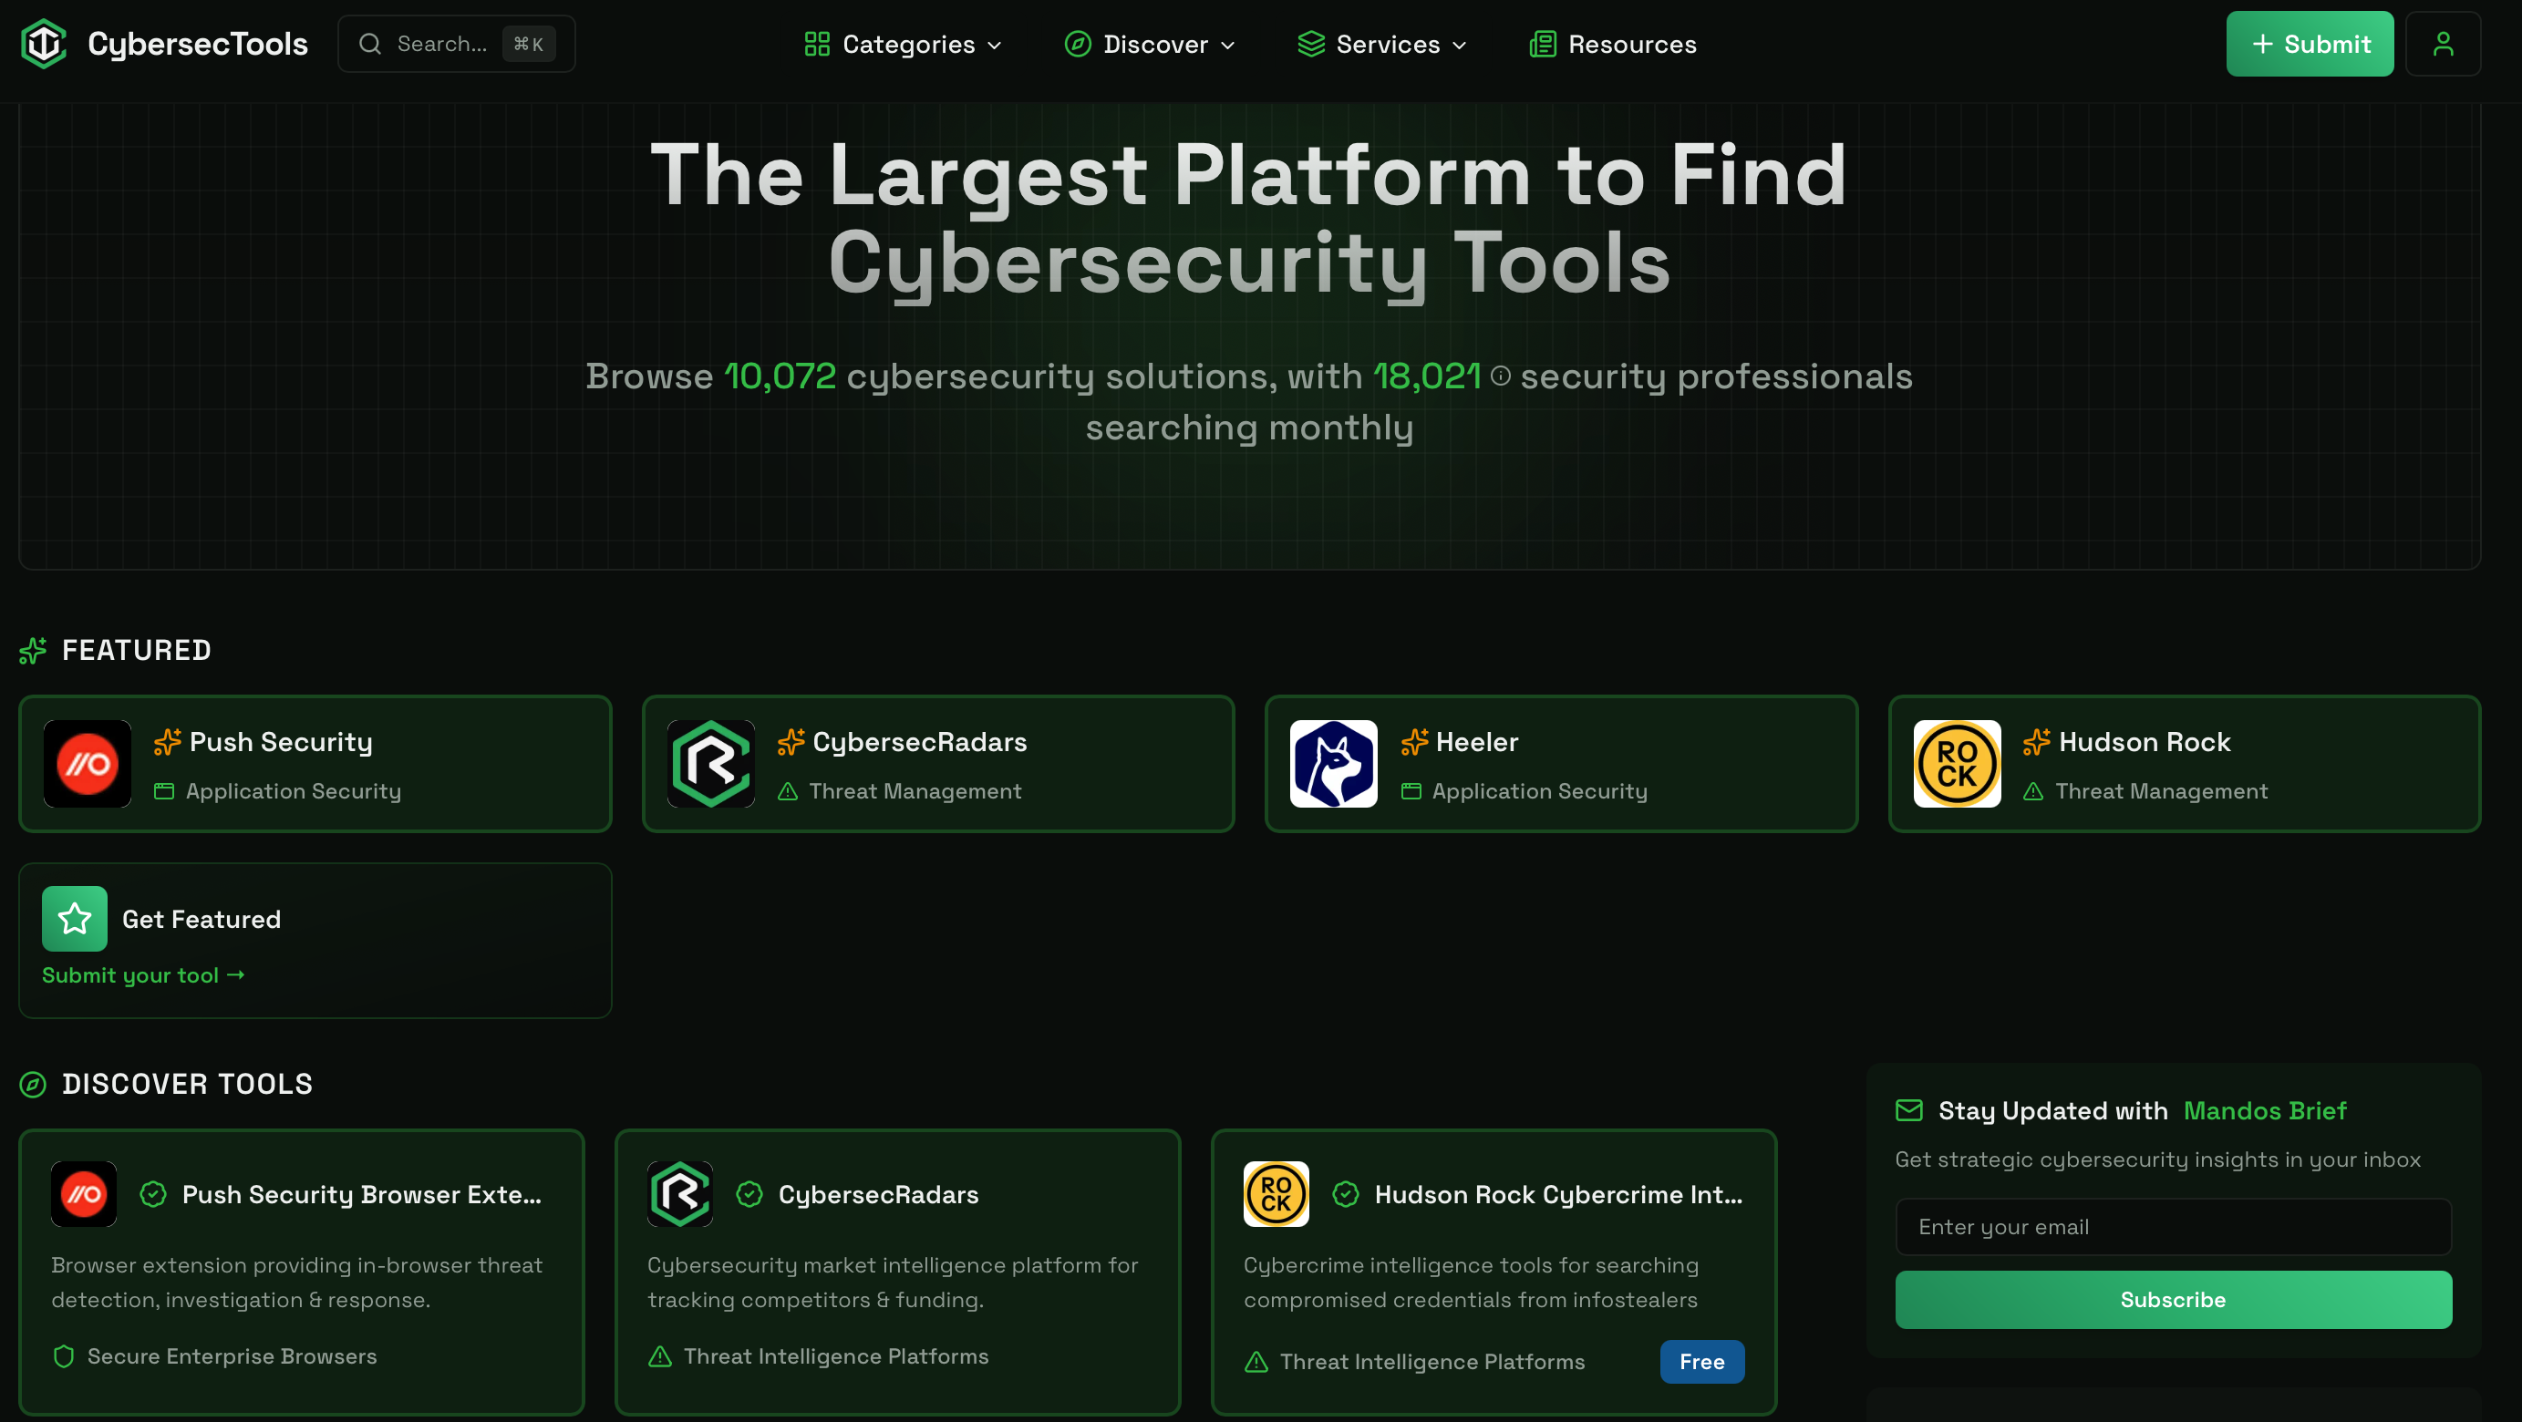The height and width of the screenshot is (1422, 2522).
Task: Open Hudson Rock featured card title
Action: point(2145,741)
